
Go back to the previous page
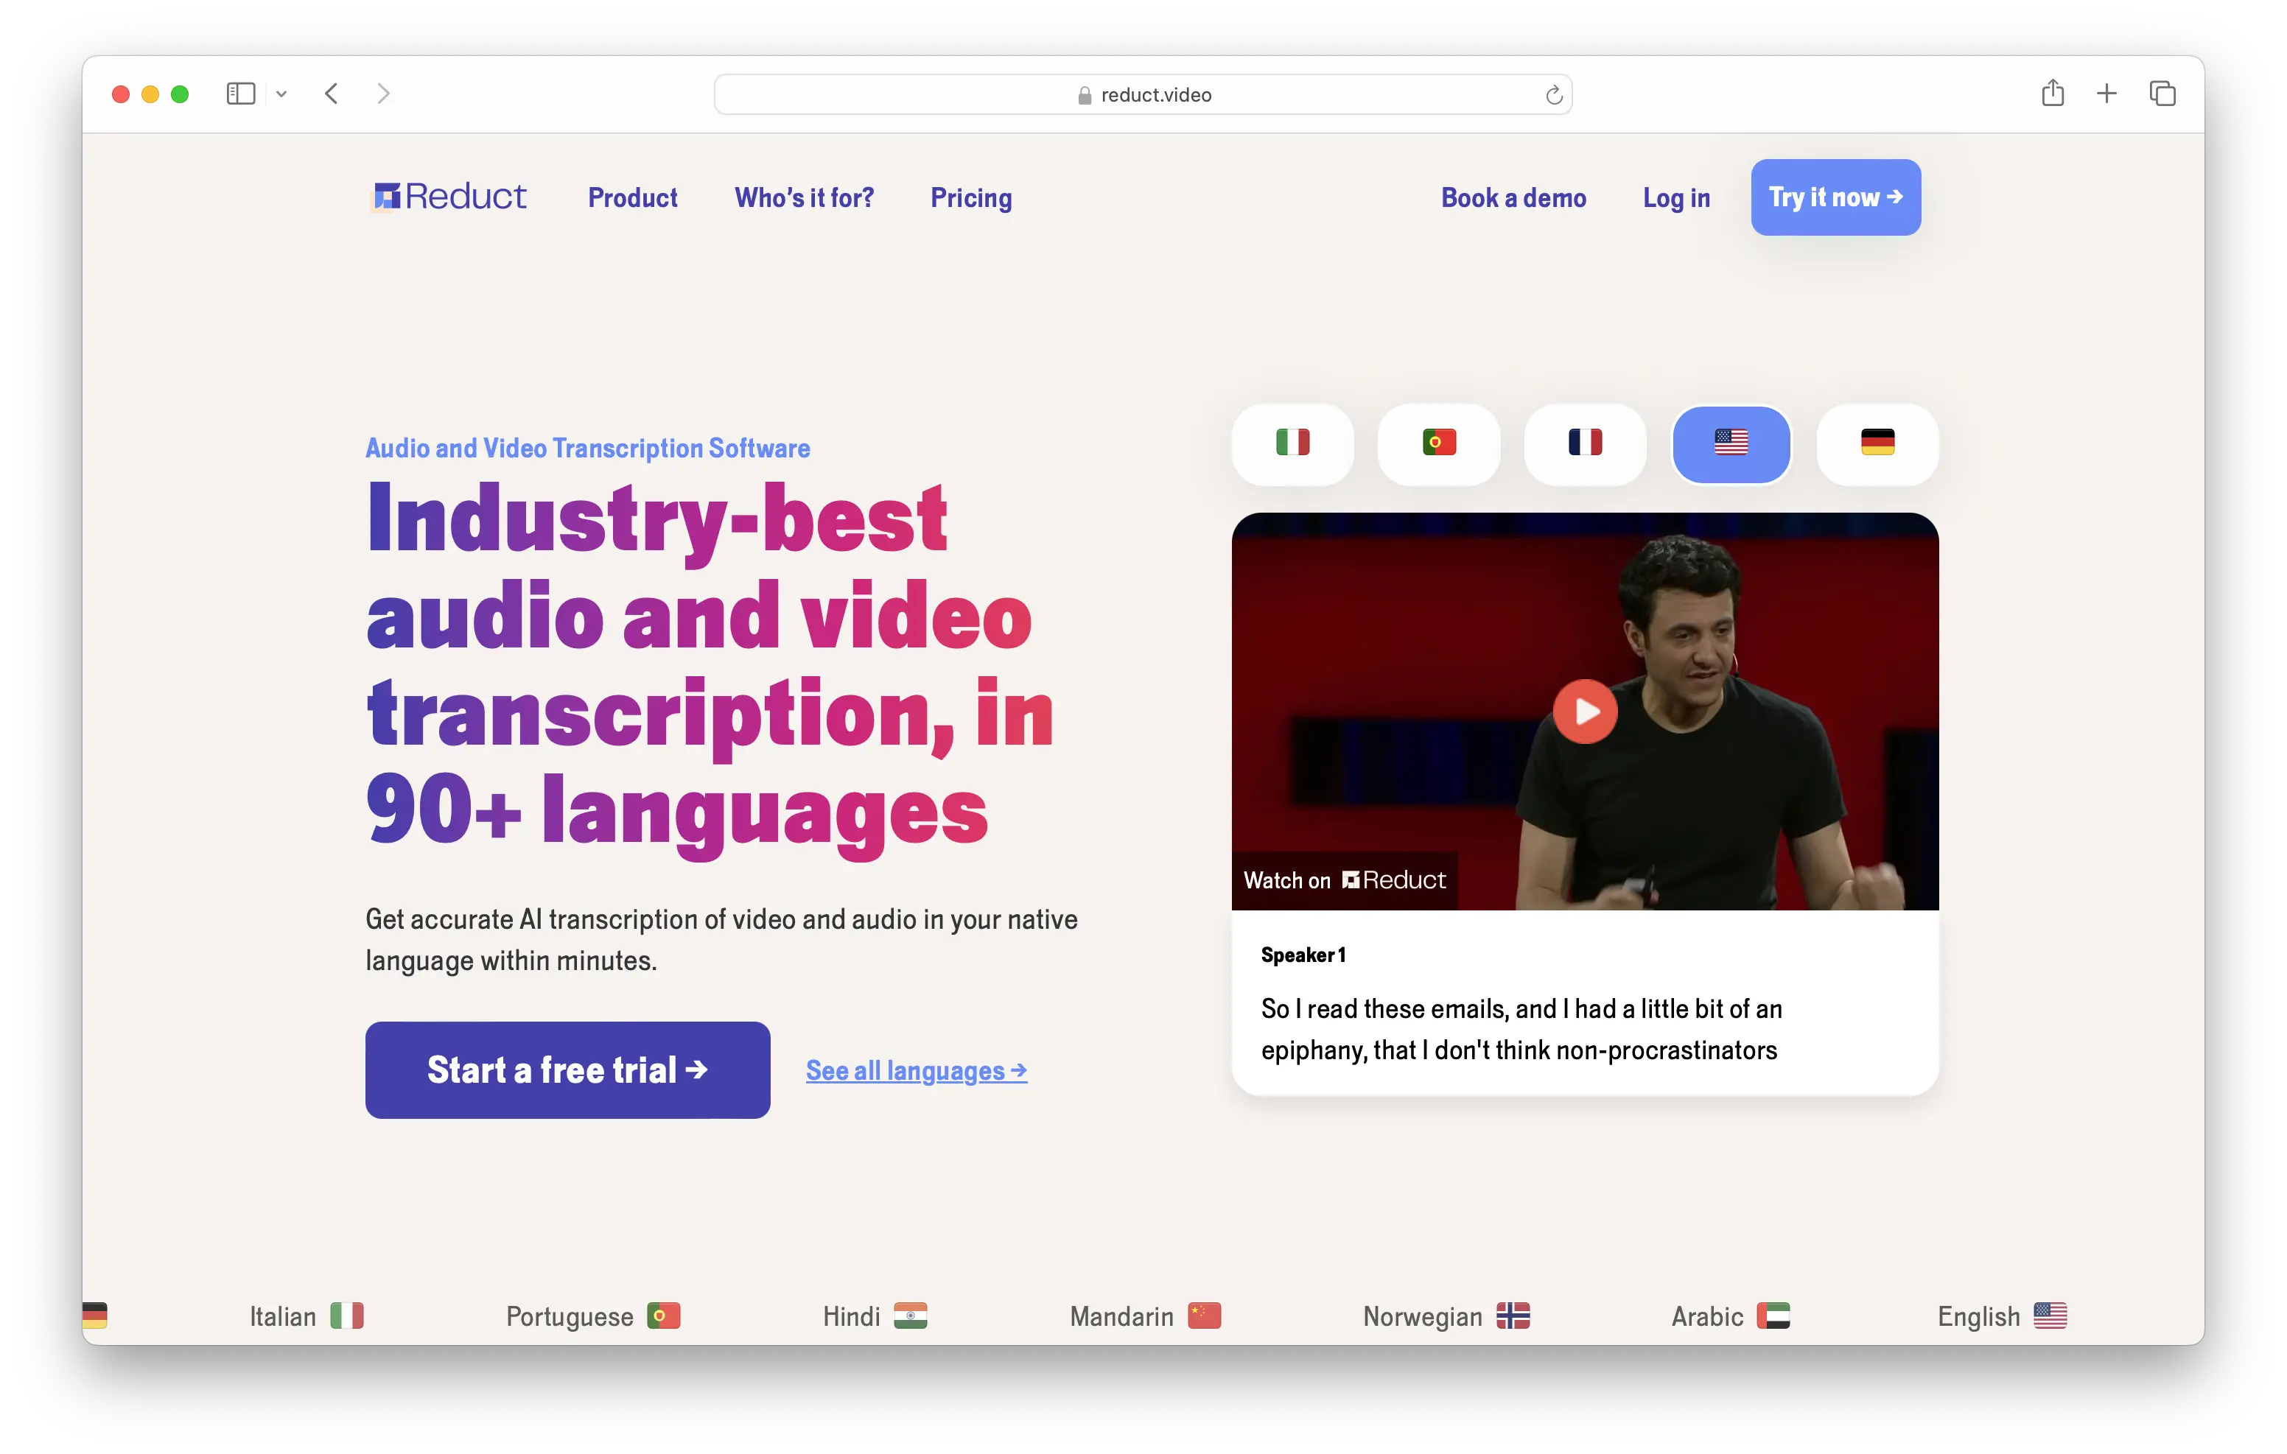tap(332, 94)
